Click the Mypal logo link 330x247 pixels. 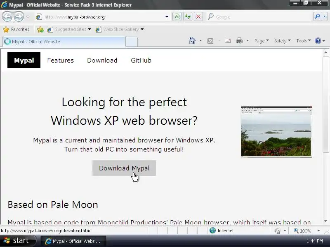[24, 60]
